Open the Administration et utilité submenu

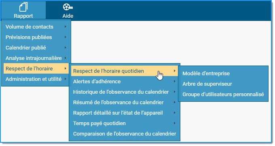click(36, 79)
